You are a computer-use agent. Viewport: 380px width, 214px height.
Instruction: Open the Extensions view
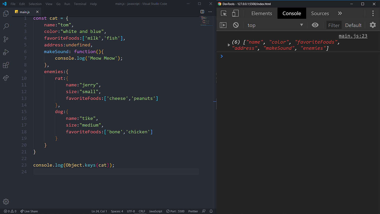pos(6,65)
